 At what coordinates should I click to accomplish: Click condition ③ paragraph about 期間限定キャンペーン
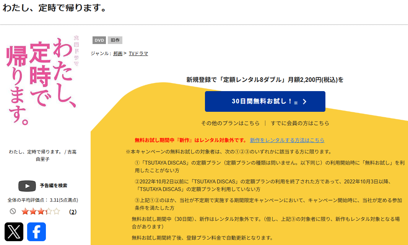(x=268, y=204)
